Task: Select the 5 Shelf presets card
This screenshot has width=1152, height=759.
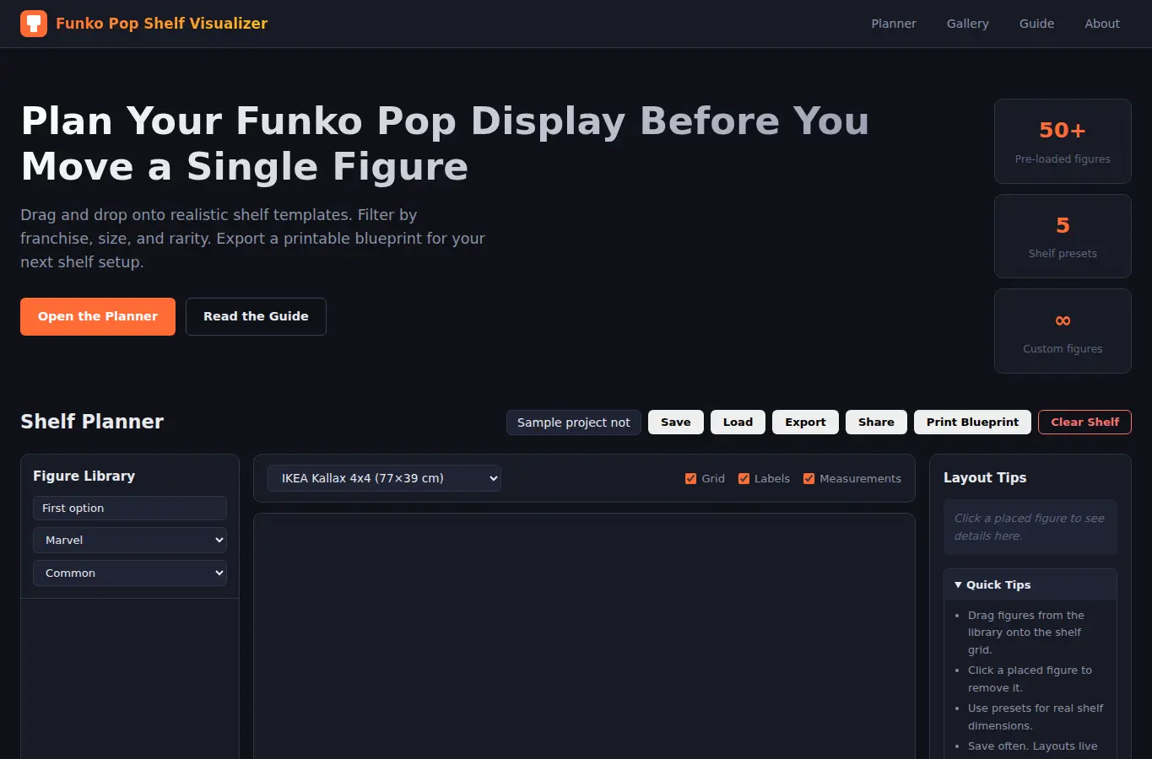Action: [x=1063, y=236]
